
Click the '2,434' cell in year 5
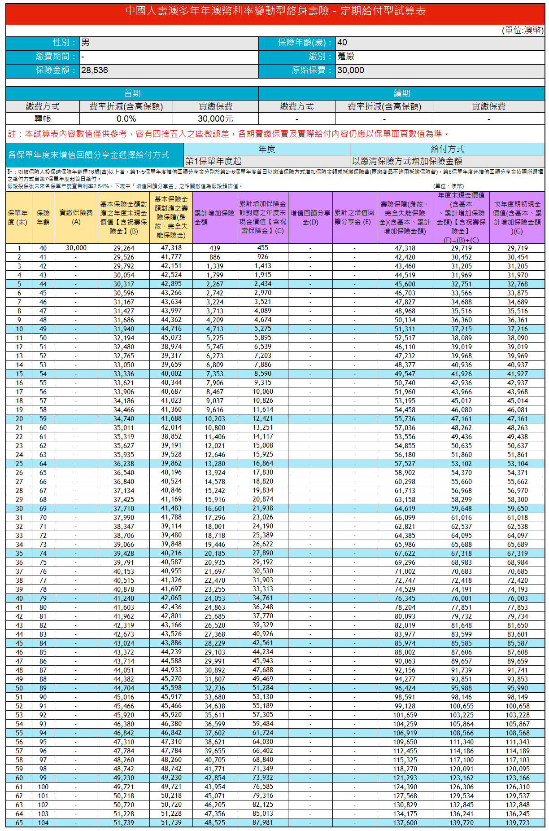(262, 284)
